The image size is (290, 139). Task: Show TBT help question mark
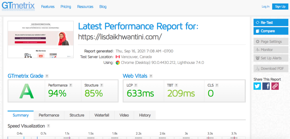coord(176,85)
